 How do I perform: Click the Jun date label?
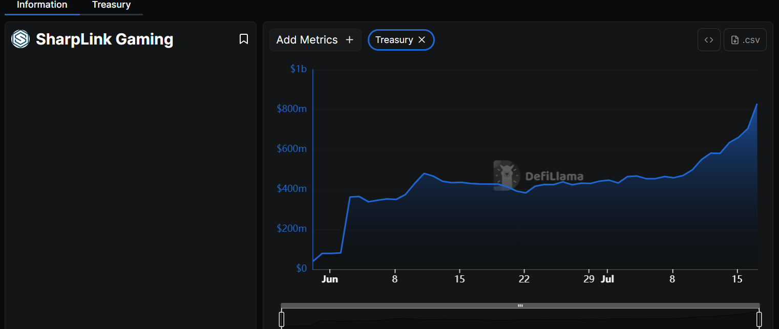tap(330, 279)
